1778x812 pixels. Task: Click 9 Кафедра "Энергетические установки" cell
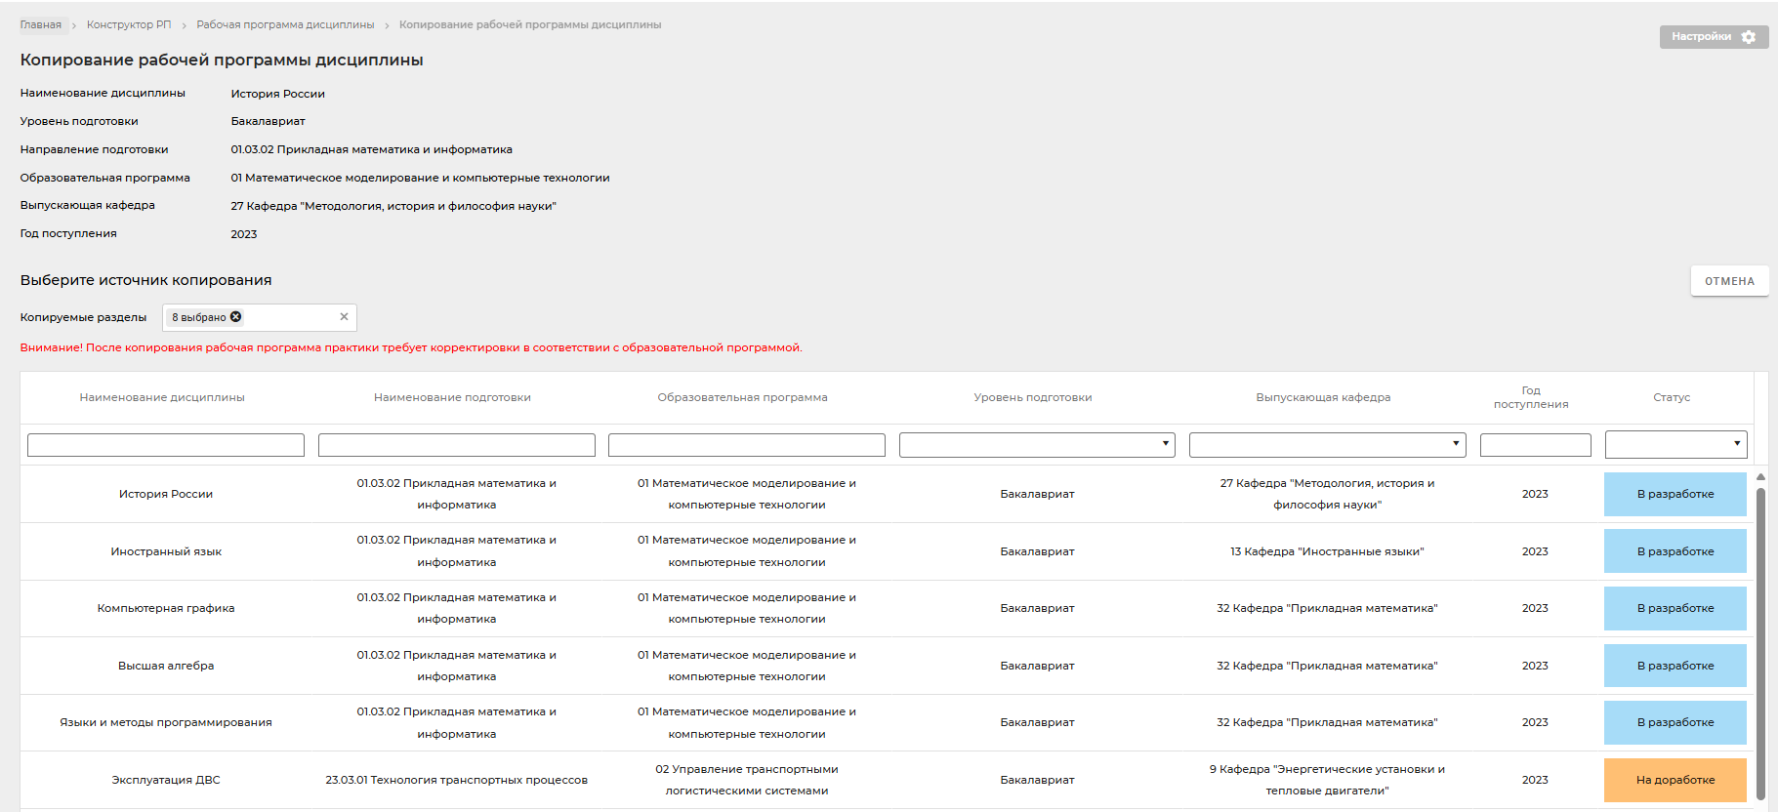click(1327, 780)
